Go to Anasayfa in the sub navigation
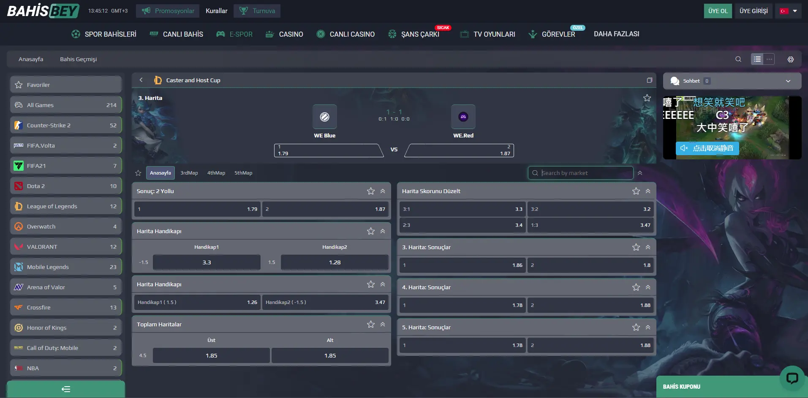 (31, 59)
